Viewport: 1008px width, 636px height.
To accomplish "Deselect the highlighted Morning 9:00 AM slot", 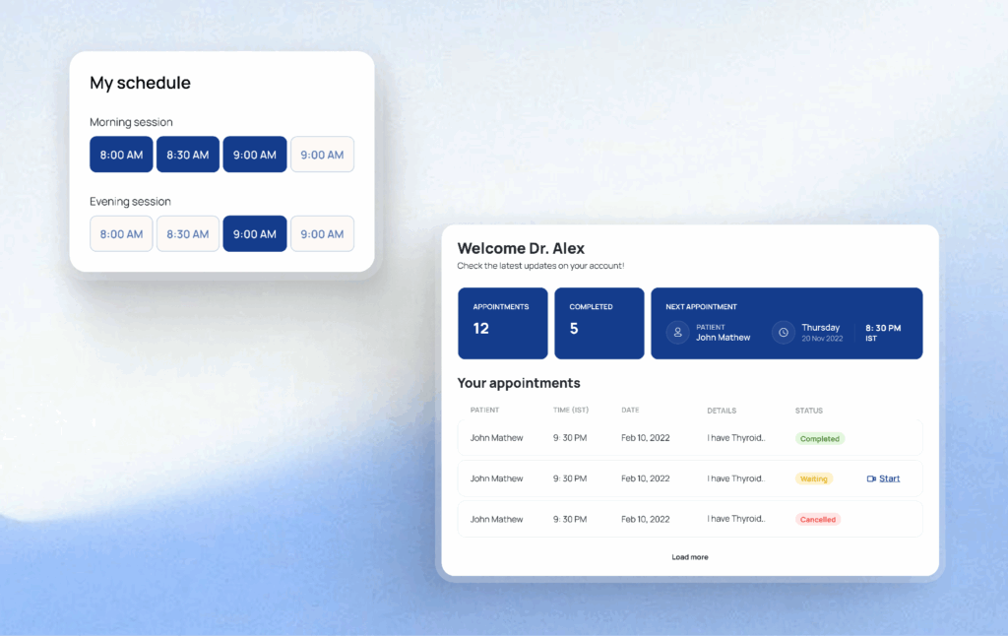I will click(x=255, y=155).
